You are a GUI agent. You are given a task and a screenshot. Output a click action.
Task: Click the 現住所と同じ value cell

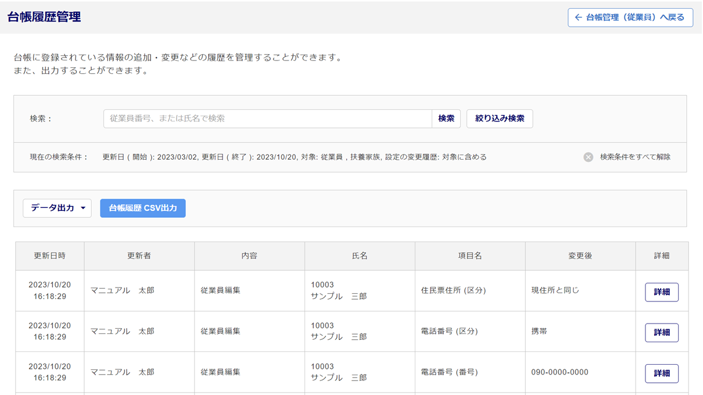pyautogui.click(x=555, y=290)
